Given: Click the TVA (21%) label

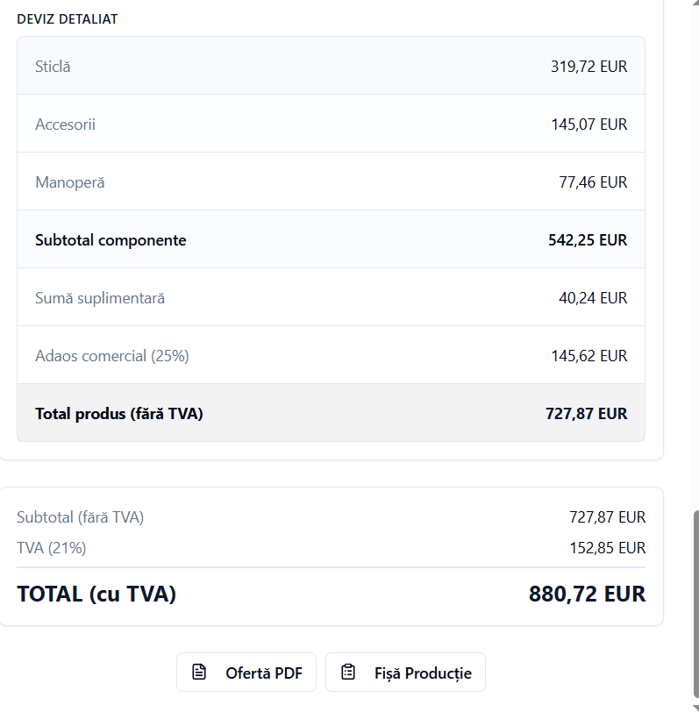Looking at the screenshot, I should (x=52, y=548).
